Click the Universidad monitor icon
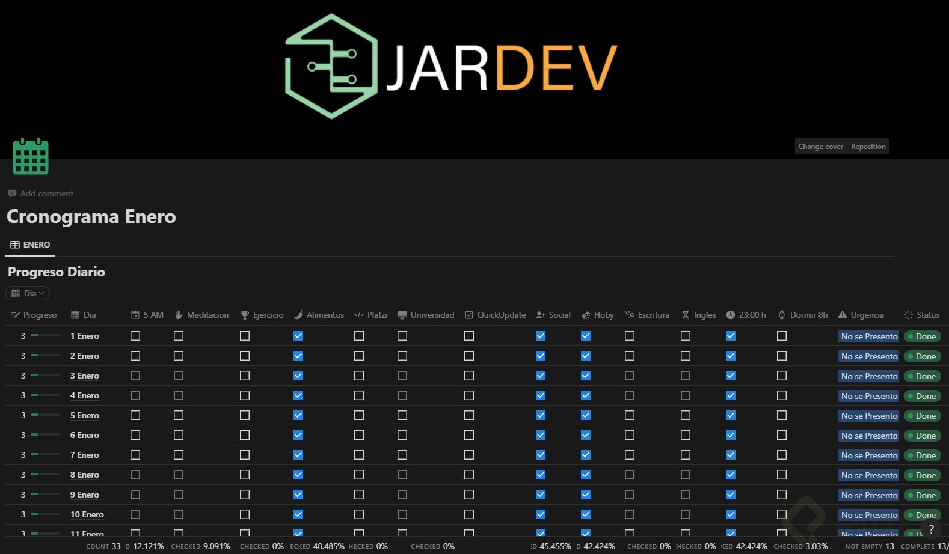949x554 pixels. pyautogui.click(x=402, y=315)
